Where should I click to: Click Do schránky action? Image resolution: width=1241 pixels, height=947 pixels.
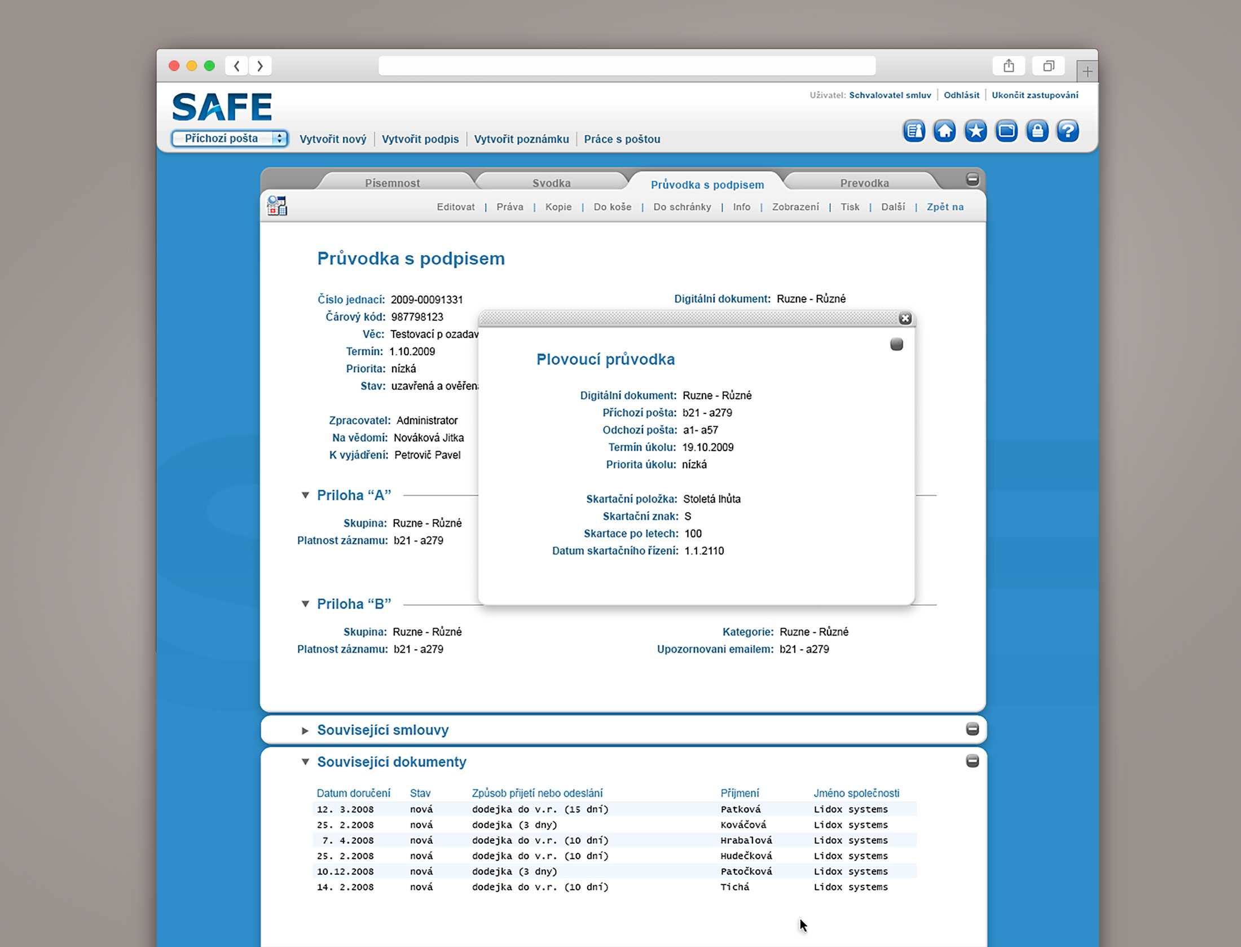pyautogui.click(x=682, y=207)
